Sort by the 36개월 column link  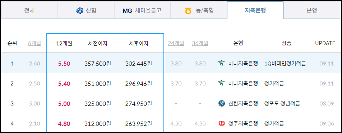coord(200,43)
